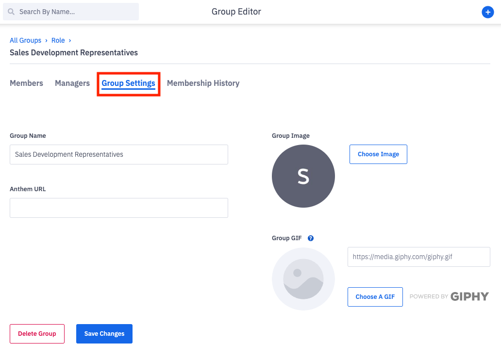Screen dimensions: 501x360
Task: Select the Membership History tab
Action: pyautogui.click(x=203, y=83)
